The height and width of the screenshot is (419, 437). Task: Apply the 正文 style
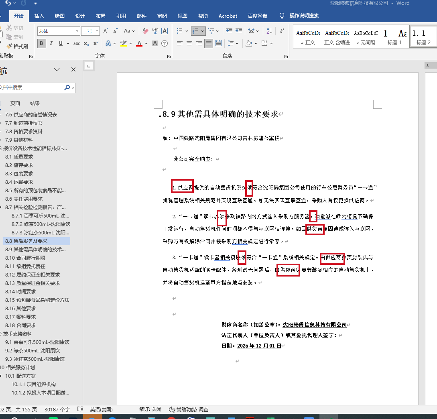[x=308, y=37]
